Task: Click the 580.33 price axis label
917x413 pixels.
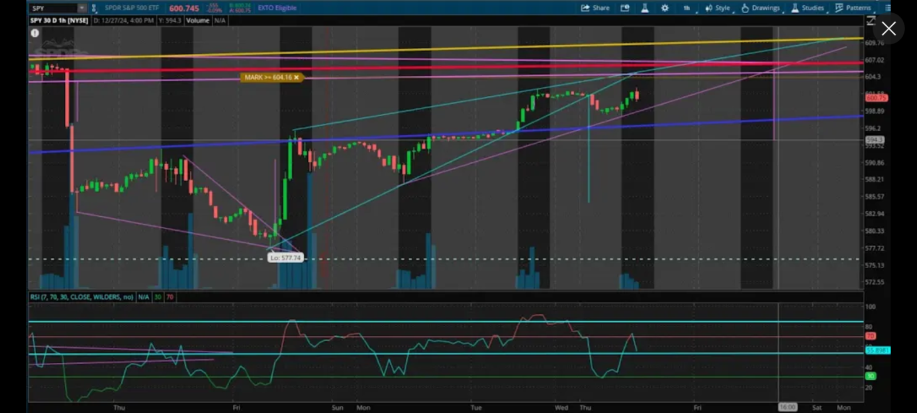Action: click(x=875, y=231)
